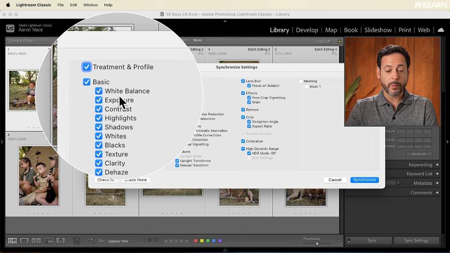
Task: Show the left panel group arrow
Action: click(x=2, y=142)
